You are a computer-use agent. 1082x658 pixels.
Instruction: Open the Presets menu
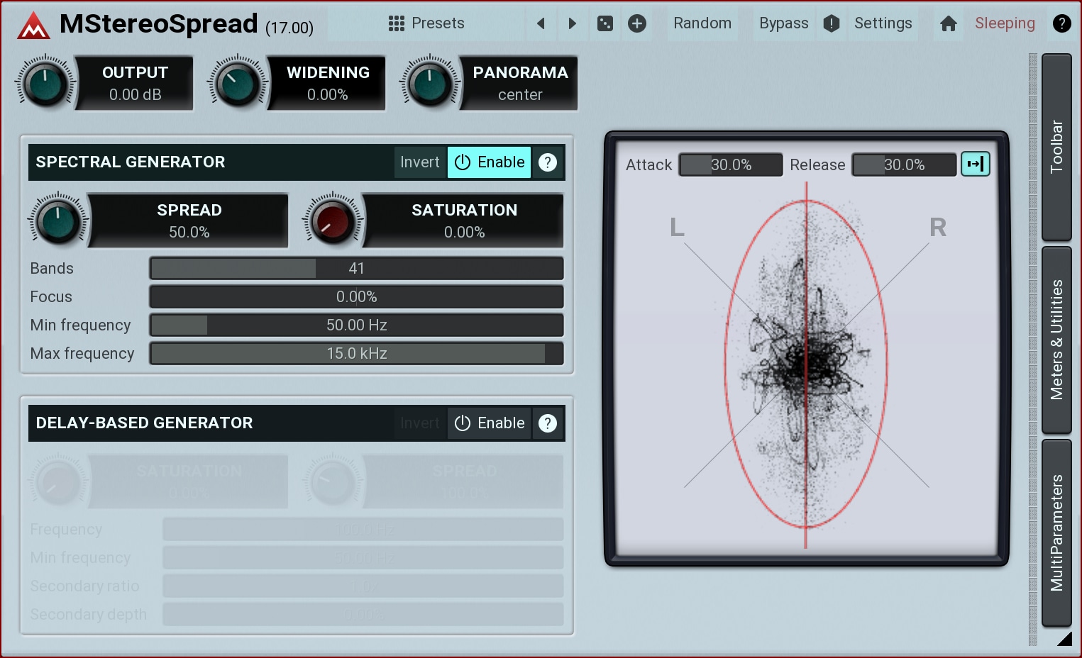(x=426, y=23)
